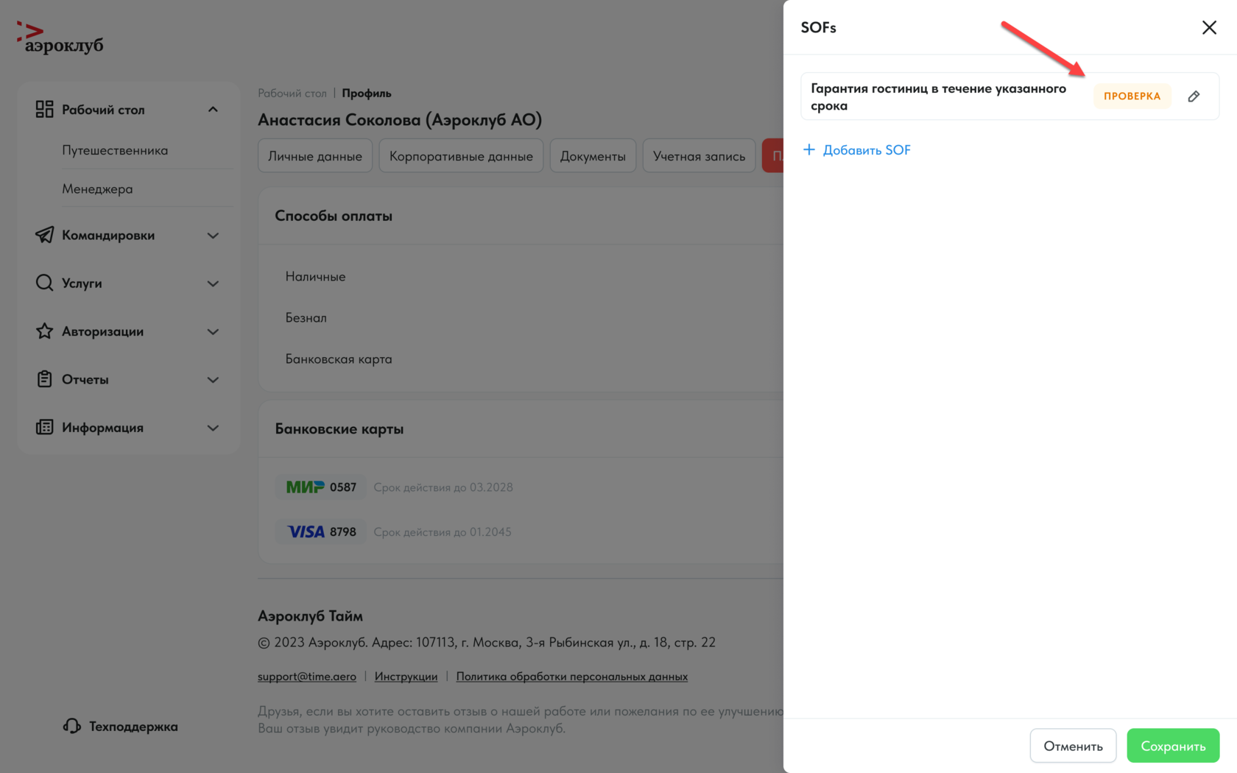Open the support@time.aero email link
The width and height of the screenshot is (1237, 773).
click(x=307, y=677)
